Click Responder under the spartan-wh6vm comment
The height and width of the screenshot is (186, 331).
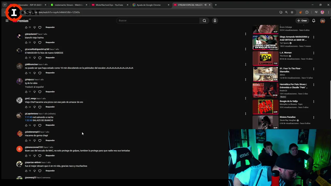(50, 171)
